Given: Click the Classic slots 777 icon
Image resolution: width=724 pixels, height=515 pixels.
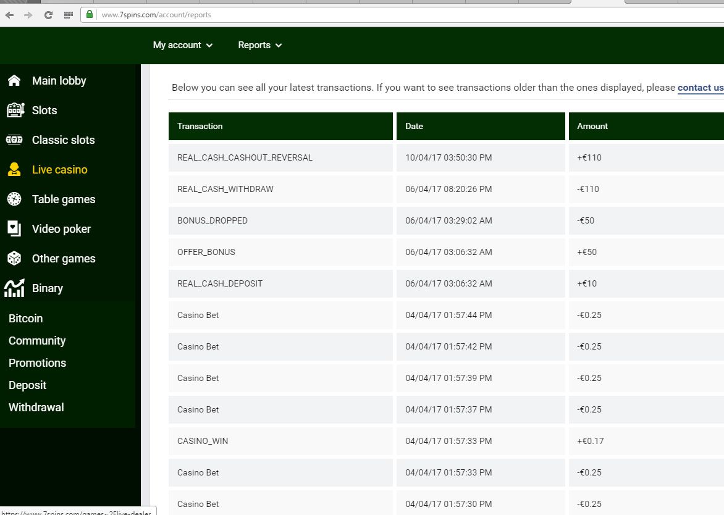Looking at the screenshot, I should pyautogui.click(x=14, y=140).
